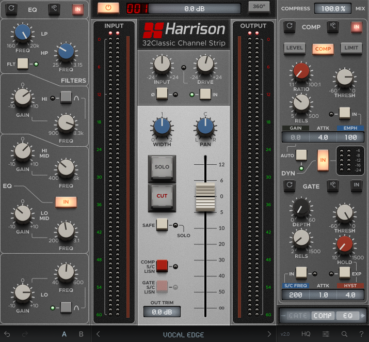This screenshot has width=369, height=342.
Task: Click the gate S/C FREQ value 200
Action: [x=296, y=295]
